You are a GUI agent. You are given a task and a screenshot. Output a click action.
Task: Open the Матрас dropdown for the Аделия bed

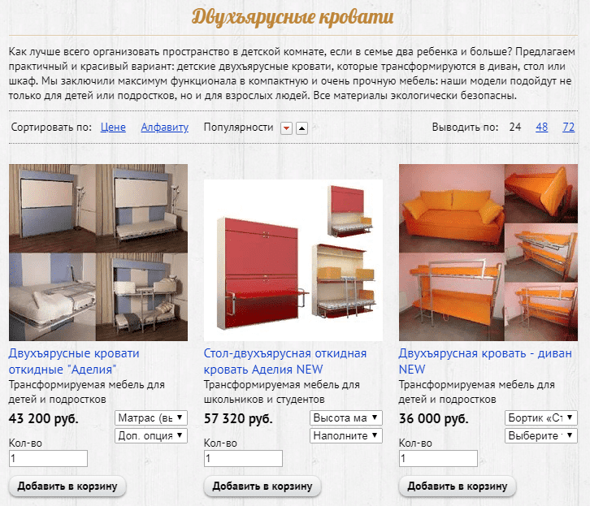coord(151,417)
